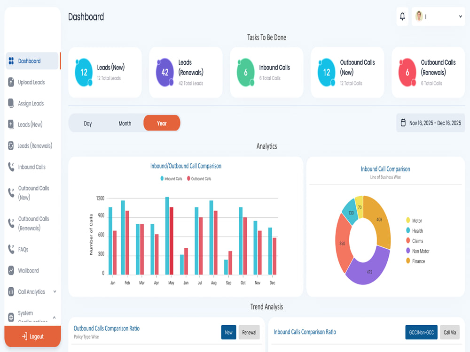Click the Outbound Calls (Renewals) red 6 bubble
The height and width of the screenshot is (352, 470).
(x=407, y=72)
